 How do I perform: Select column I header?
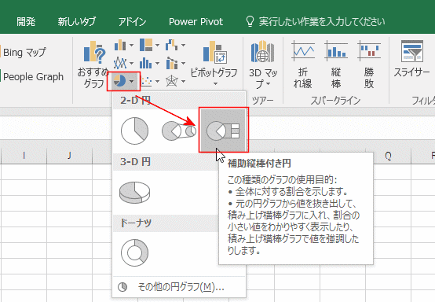click(24, 156)
